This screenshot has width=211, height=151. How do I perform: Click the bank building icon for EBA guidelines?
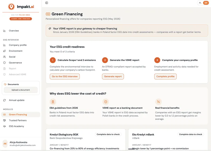53,102
